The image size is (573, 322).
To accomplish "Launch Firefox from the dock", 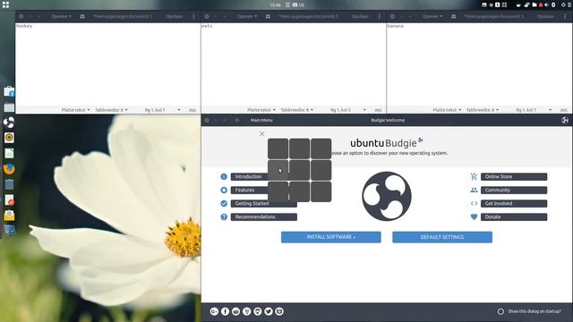I will pos(9,169).
